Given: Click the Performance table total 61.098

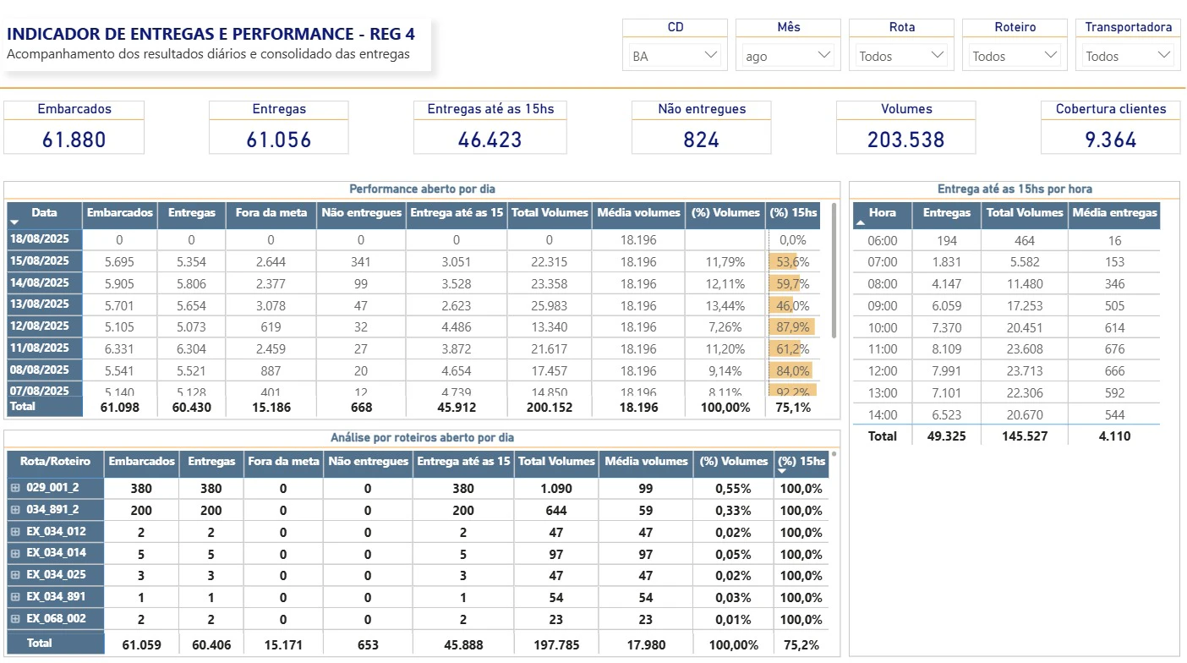Looking at the screenshot, I should coord(120,408).
